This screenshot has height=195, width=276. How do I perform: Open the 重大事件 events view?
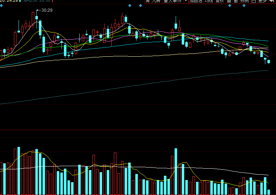click(x=172, y=1)
